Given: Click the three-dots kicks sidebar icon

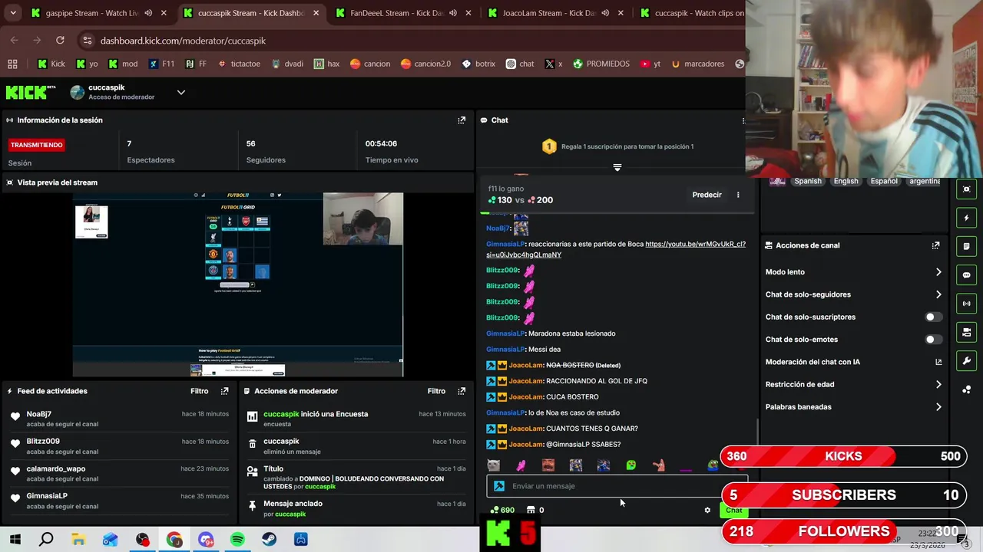Looking at the screenshot, I should [966, 389].
